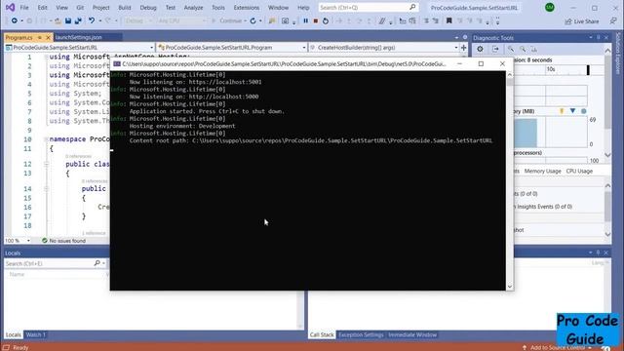Switch to launchSettings.json tab

point(79,37)
